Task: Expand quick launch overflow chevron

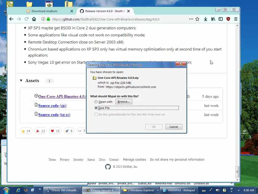Action: pyautogui.click(x=40, y=189)
